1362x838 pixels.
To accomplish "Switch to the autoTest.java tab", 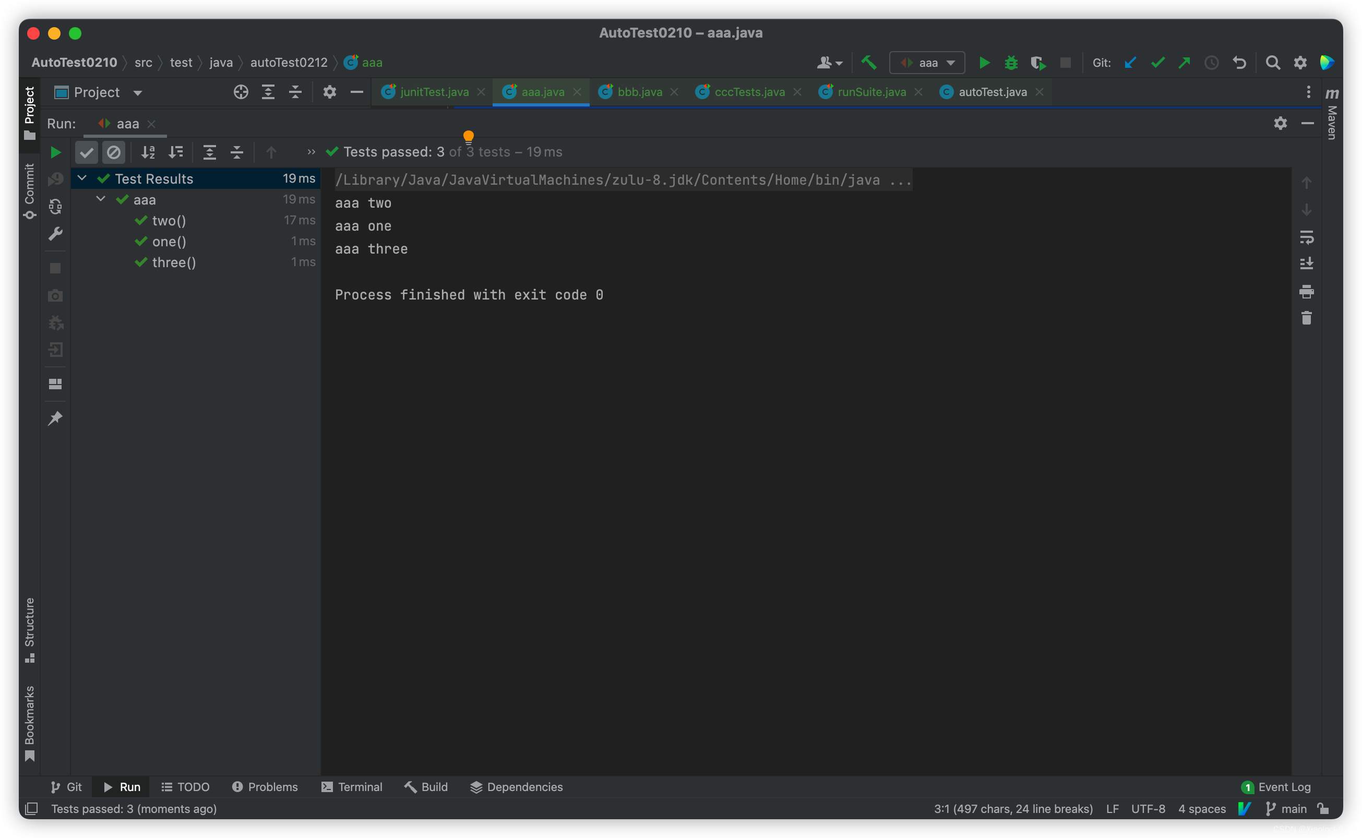I will 993,92.
